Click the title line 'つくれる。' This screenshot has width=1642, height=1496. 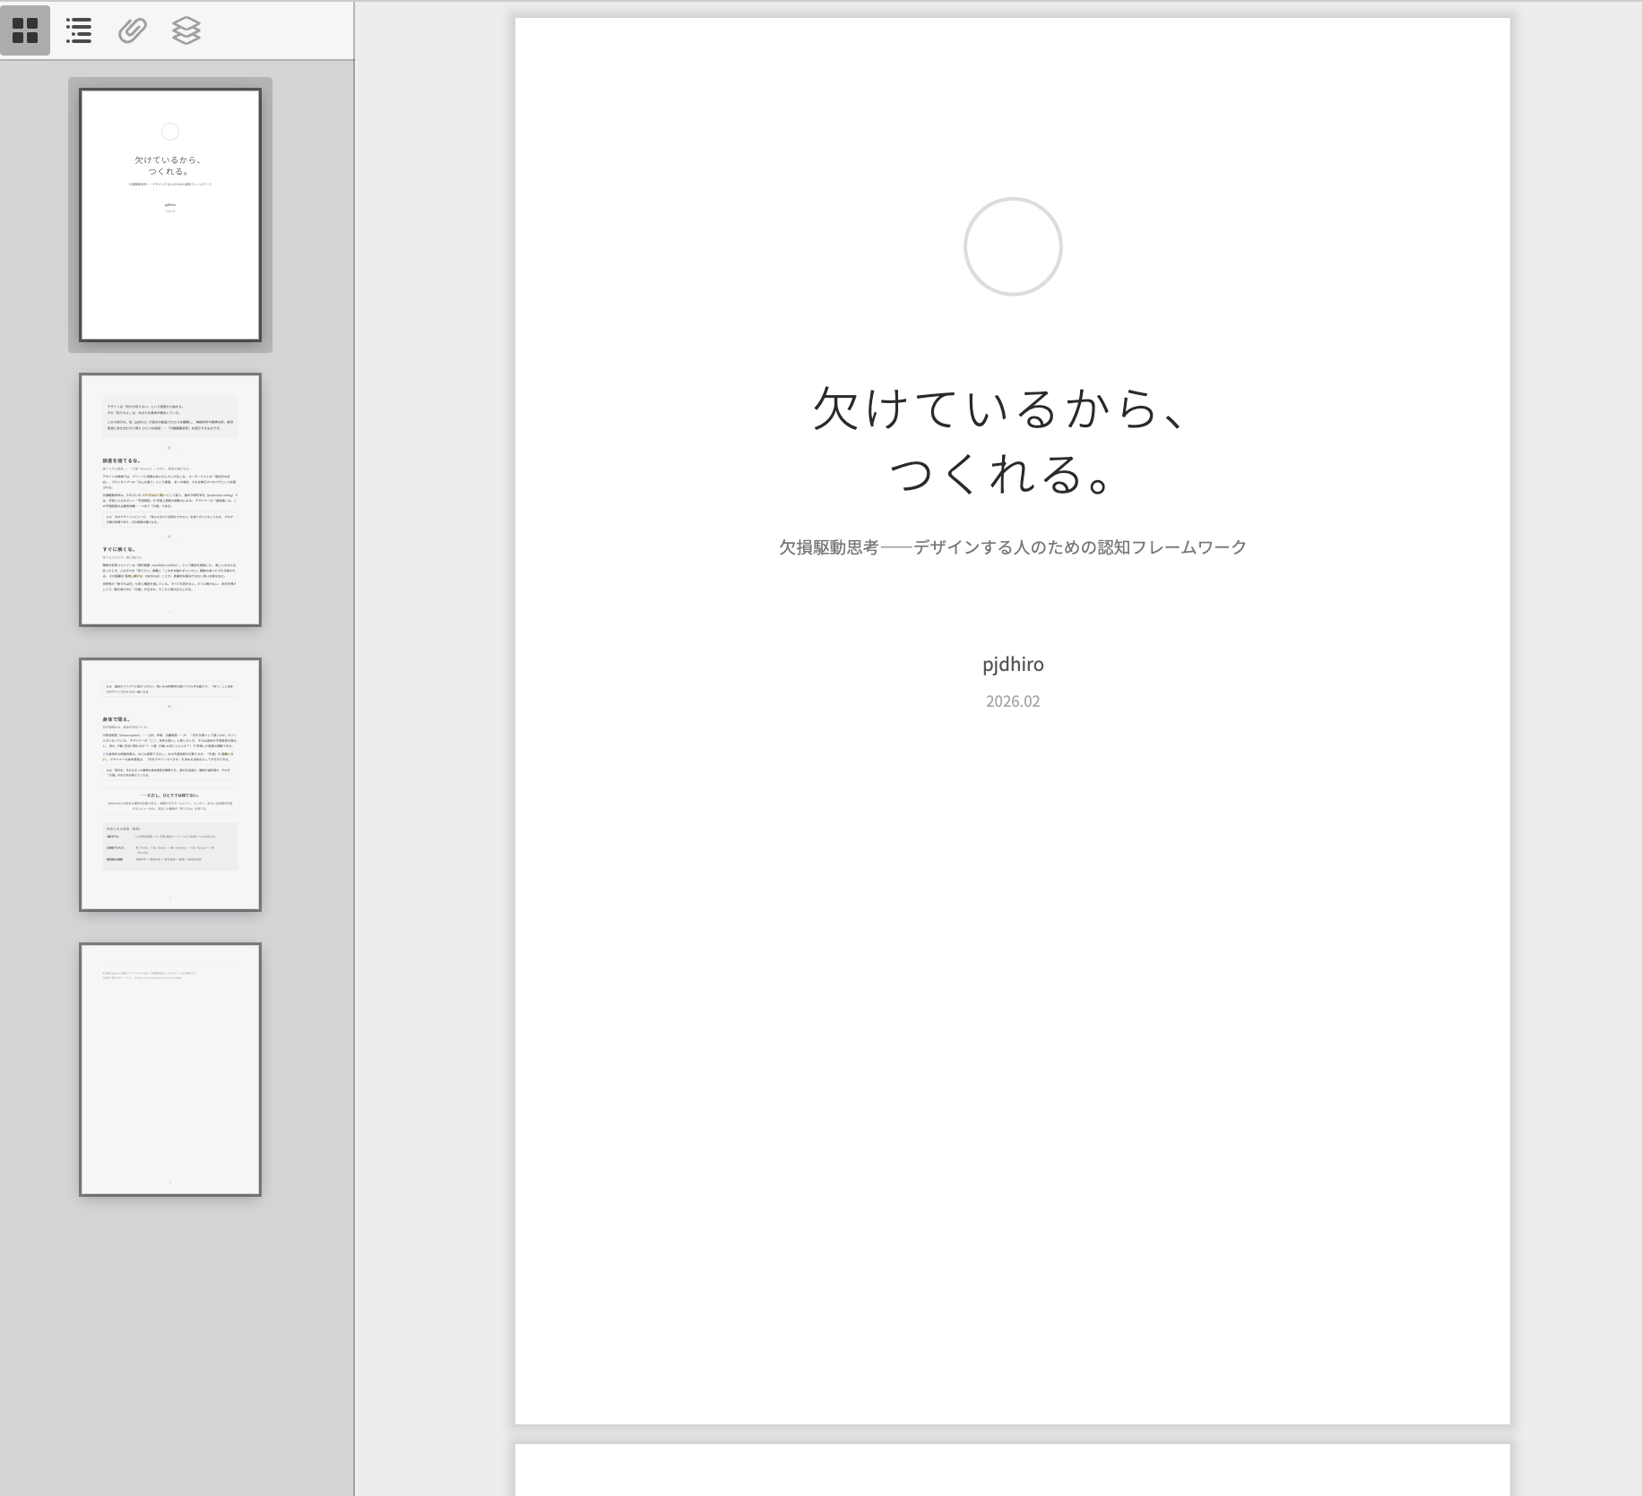tap(1002, 475)
